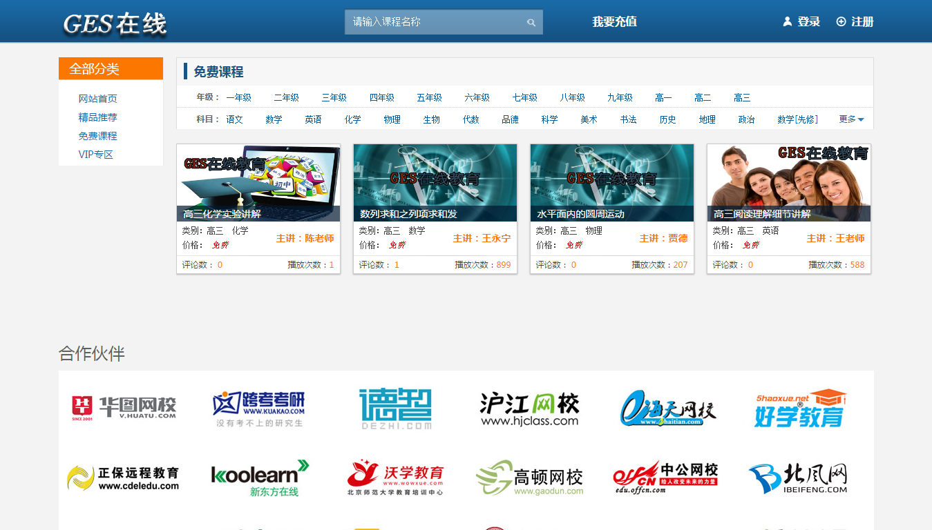Click the search magnifier icon

(531, 22)
